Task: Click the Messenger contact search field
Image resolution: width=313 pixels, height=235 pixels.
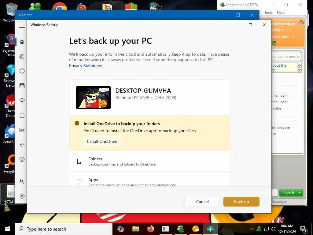Action: pyautogui.click(x=286, y=57)
